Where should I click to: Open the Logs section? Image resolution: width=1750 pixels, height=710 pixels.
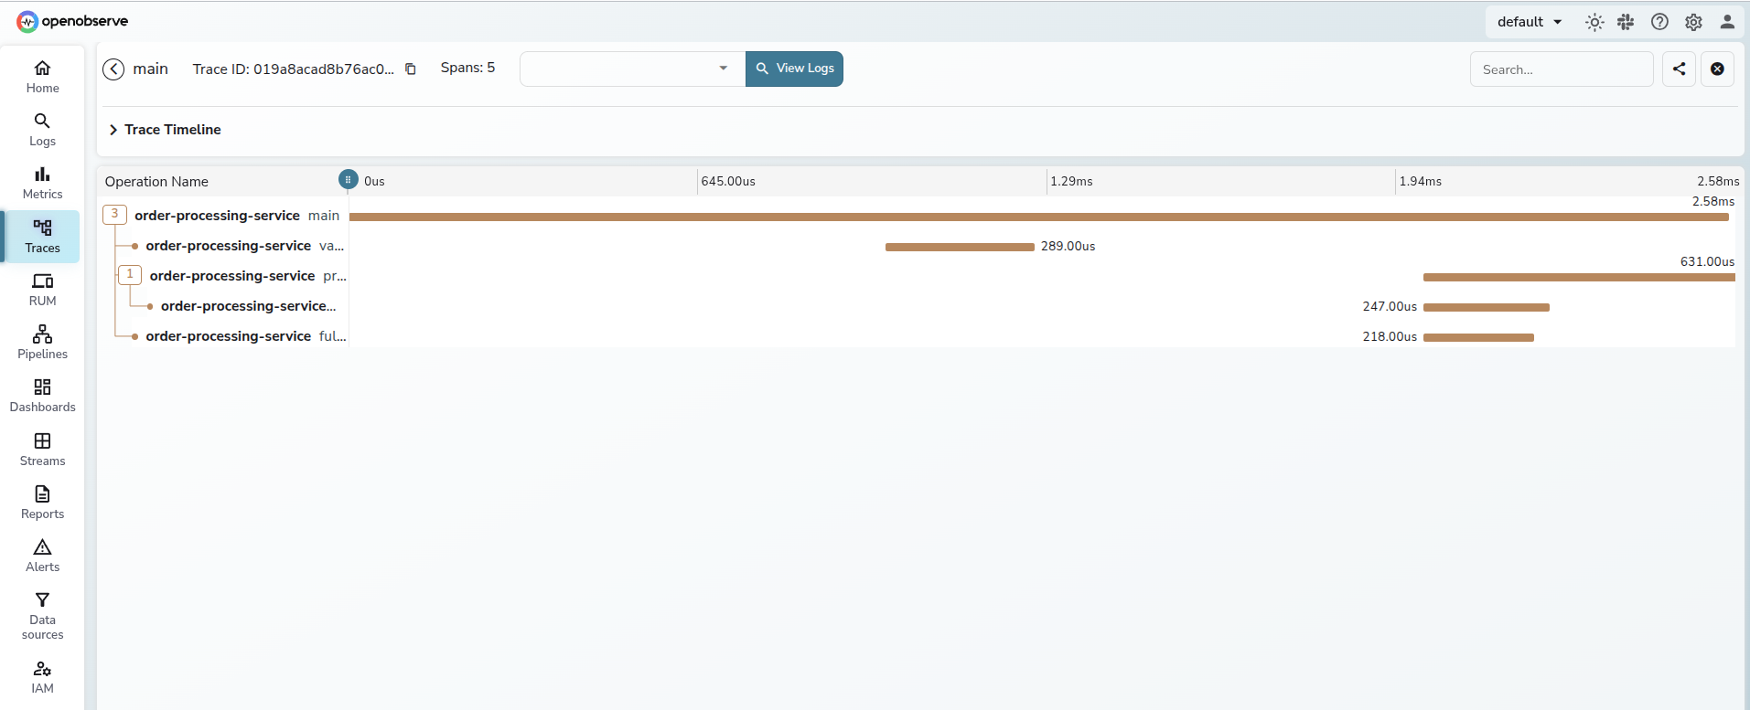(x=42, y=130)
